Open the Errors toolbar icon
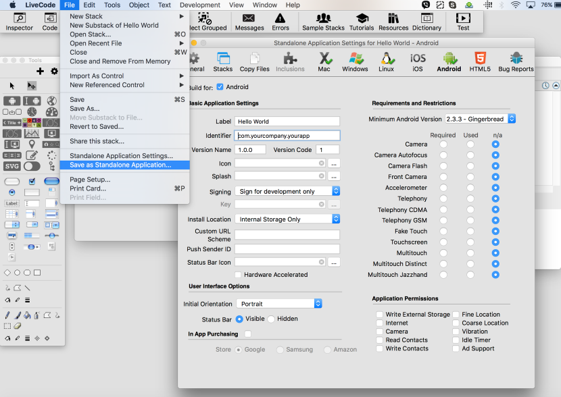Viewport: 561px width, 397px height. 280,22
